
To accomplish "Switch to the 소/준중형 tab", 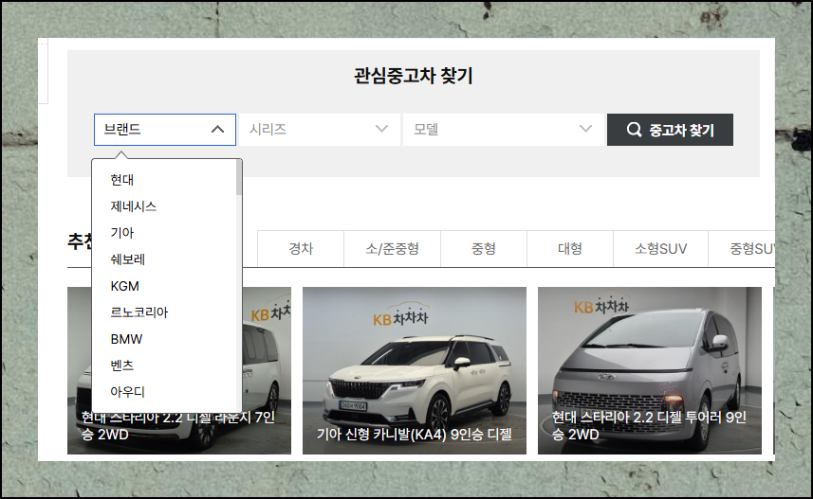I will point(393,249).
